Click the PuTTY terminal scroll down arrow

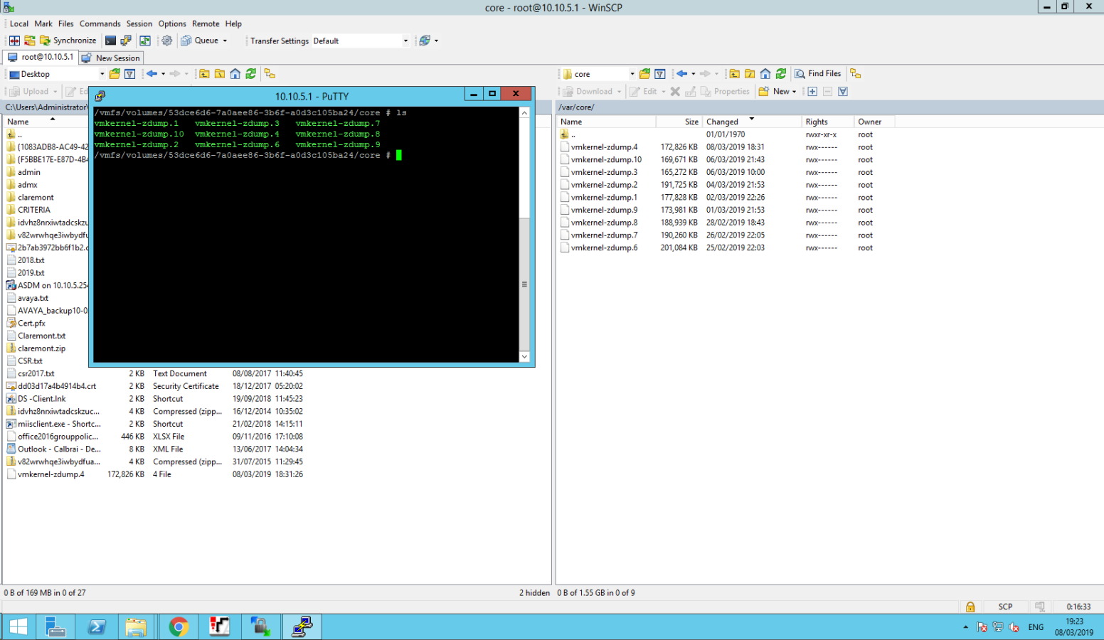click(524, 357)
